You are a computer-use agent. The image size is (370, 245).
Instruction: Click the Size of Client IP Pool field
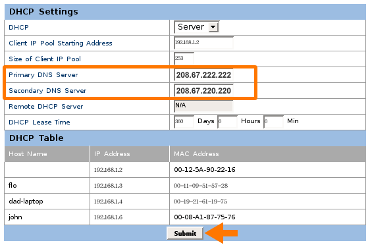point(184,59)
